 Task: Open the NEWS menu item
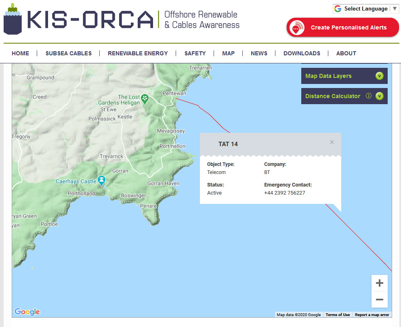[x=259, y=53]
